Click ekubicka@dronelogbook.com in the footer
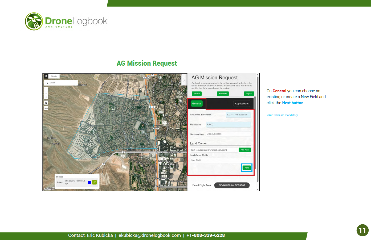This screenshot has width=371, height=240. (150, 235)
